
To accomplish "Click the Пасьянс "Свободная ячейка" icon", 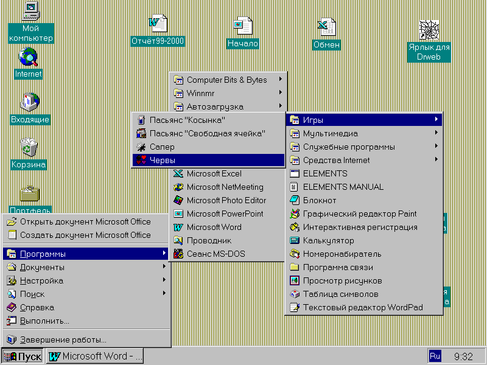I will point(141,133).
